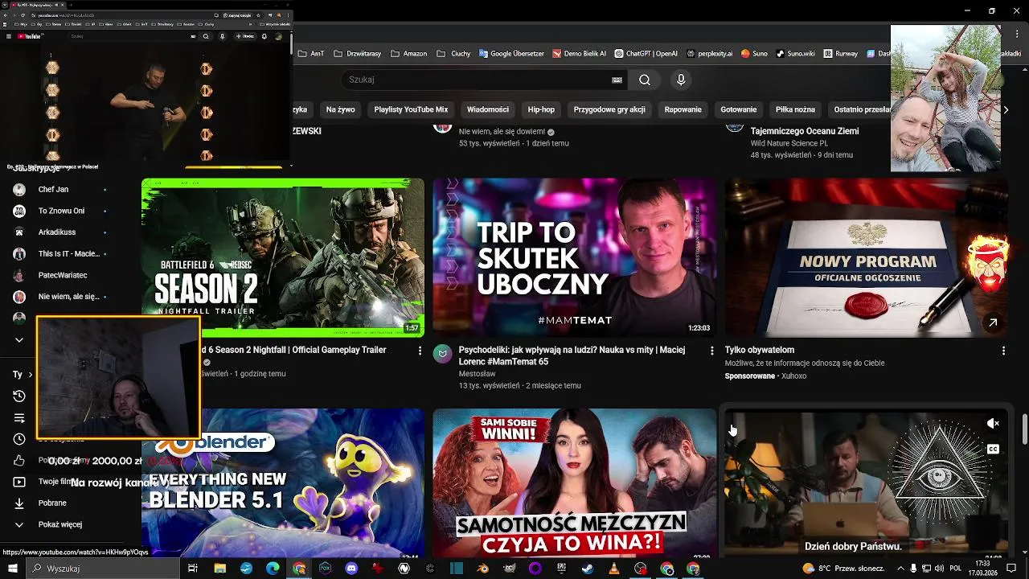Select the Piłka nożna filter chip
This screenshot has width=1029, height=579.
click(x=795, y=109)
